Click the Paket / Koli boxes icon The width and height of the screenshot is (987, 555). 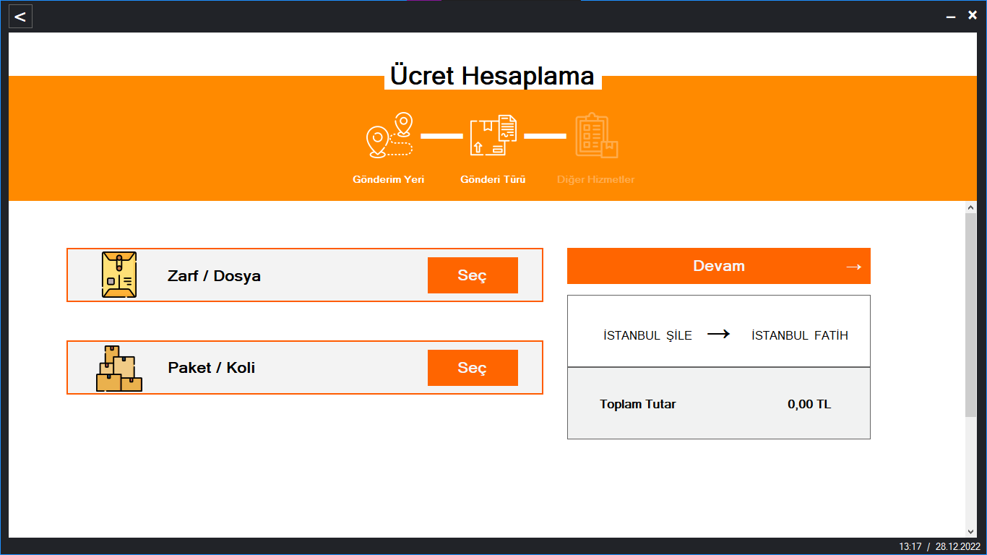pos(119,368)
